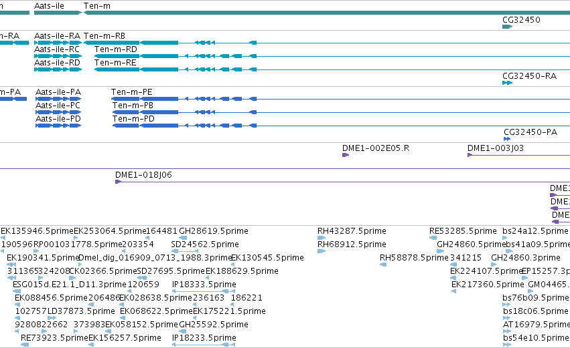Screen dimensions: 570x348
Task: Click cDNA feature DME1-003J03
Action: click(x=496, y=148)
